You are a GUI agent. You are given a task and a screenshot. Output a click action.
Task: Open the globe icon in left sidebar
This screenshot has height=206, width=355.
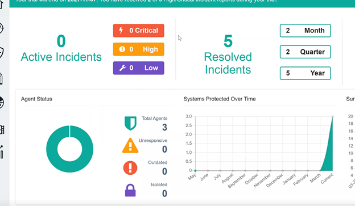1,103
